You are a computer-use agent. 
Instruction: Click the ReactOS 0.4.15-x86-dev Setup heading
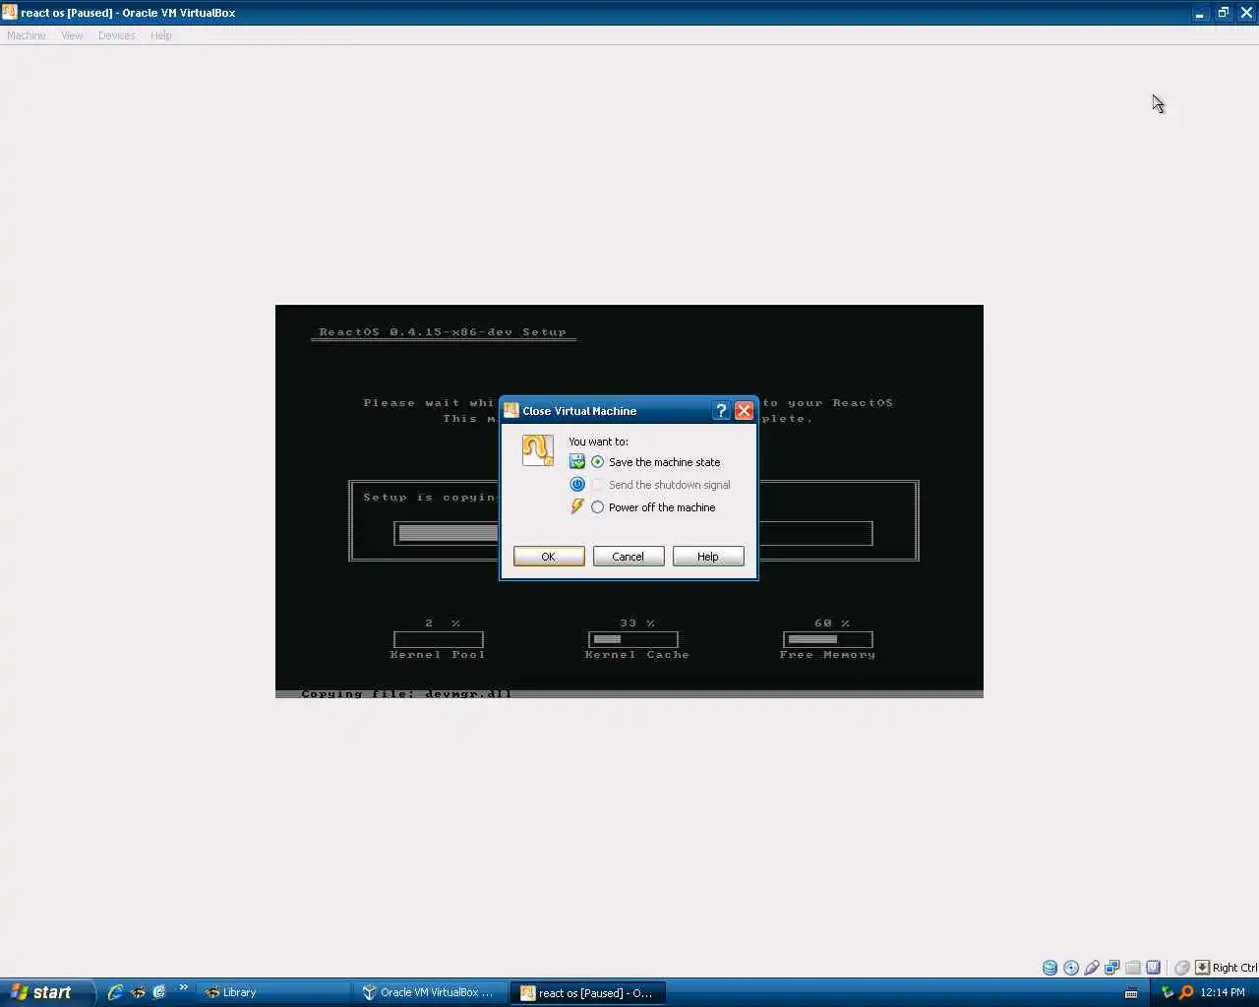pyautogui.click(x=443, y=332)
